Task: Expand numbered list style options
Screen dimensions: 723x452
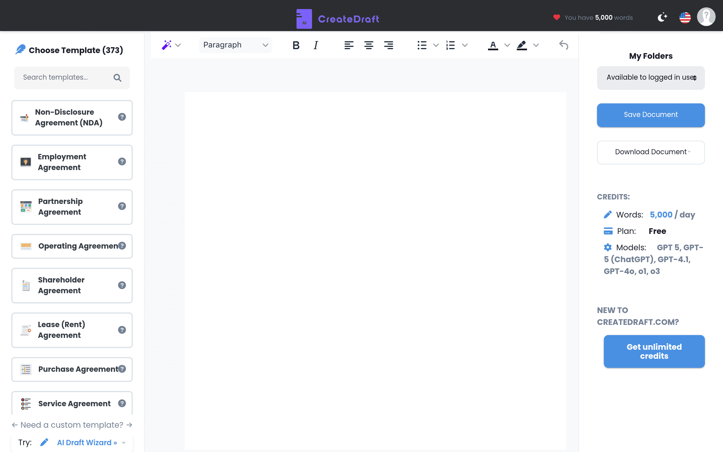Action: tap(465, 45)
